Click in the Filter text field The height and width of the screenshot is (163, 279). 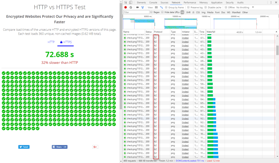136,12
